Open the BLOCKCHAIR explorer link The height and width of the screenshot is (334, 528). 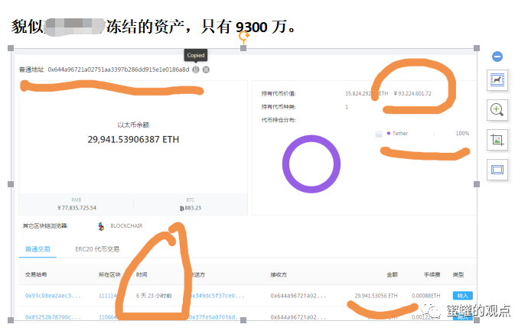click(126, 226)
